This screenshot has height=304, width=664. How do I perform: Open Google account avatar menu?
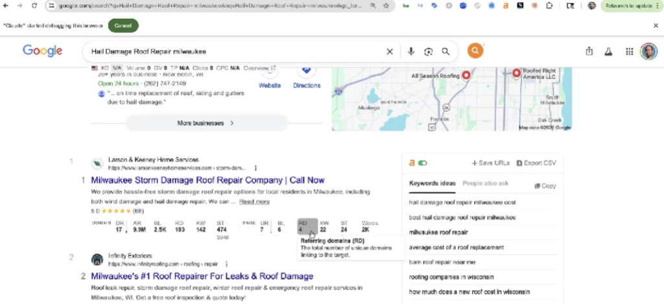point(648,52)
